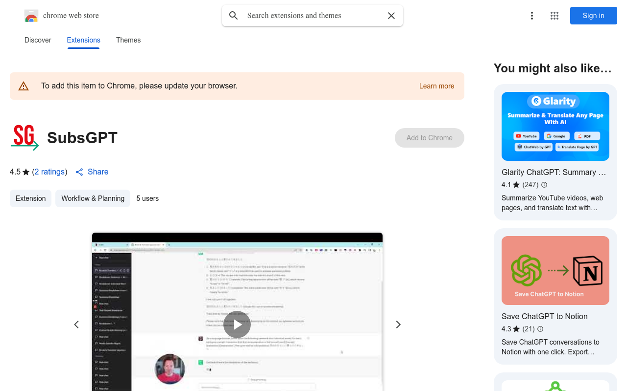Open the 2 ratings link
Viewport: 627px width, 391px height.
[49, 172]
